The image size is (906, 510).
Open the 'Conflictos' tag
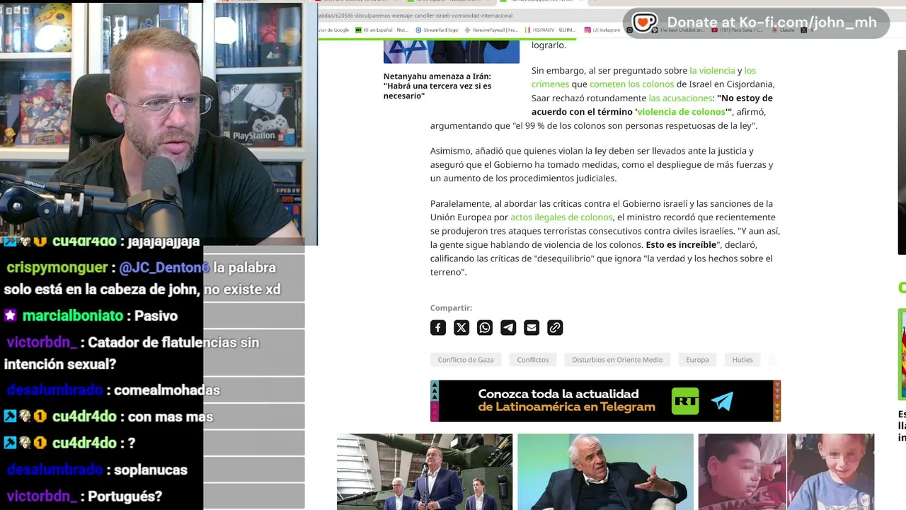[533, 360]
